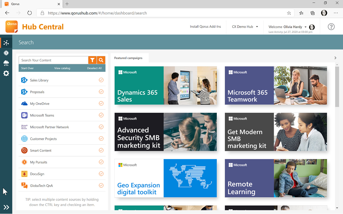Uncheck the My Pursuits source
Viewport: 343px width, 214px height.
pyautogui.click(x=101, y=162)
